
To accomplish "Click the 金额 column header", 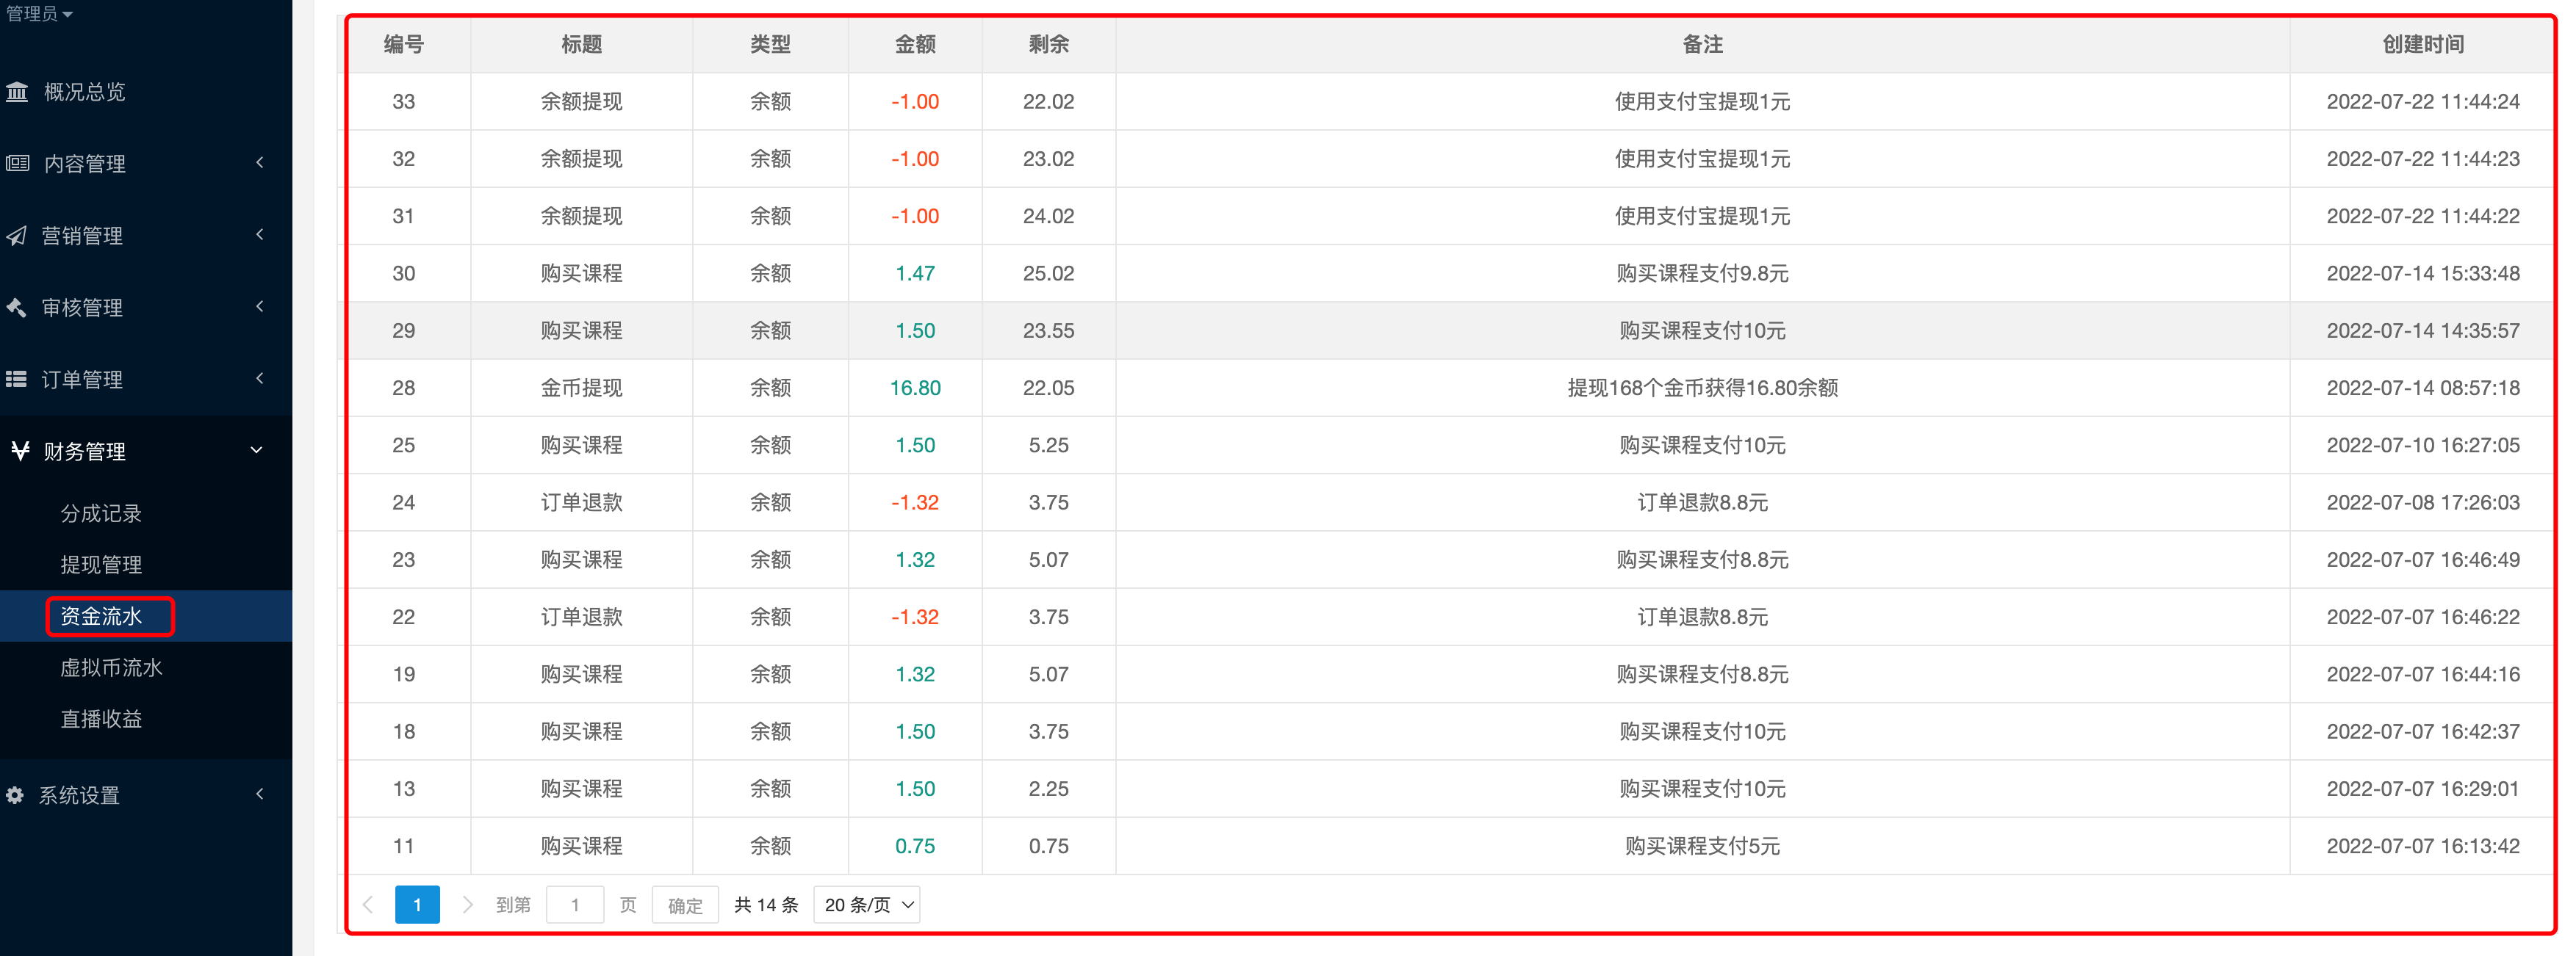I will [915, 45].
